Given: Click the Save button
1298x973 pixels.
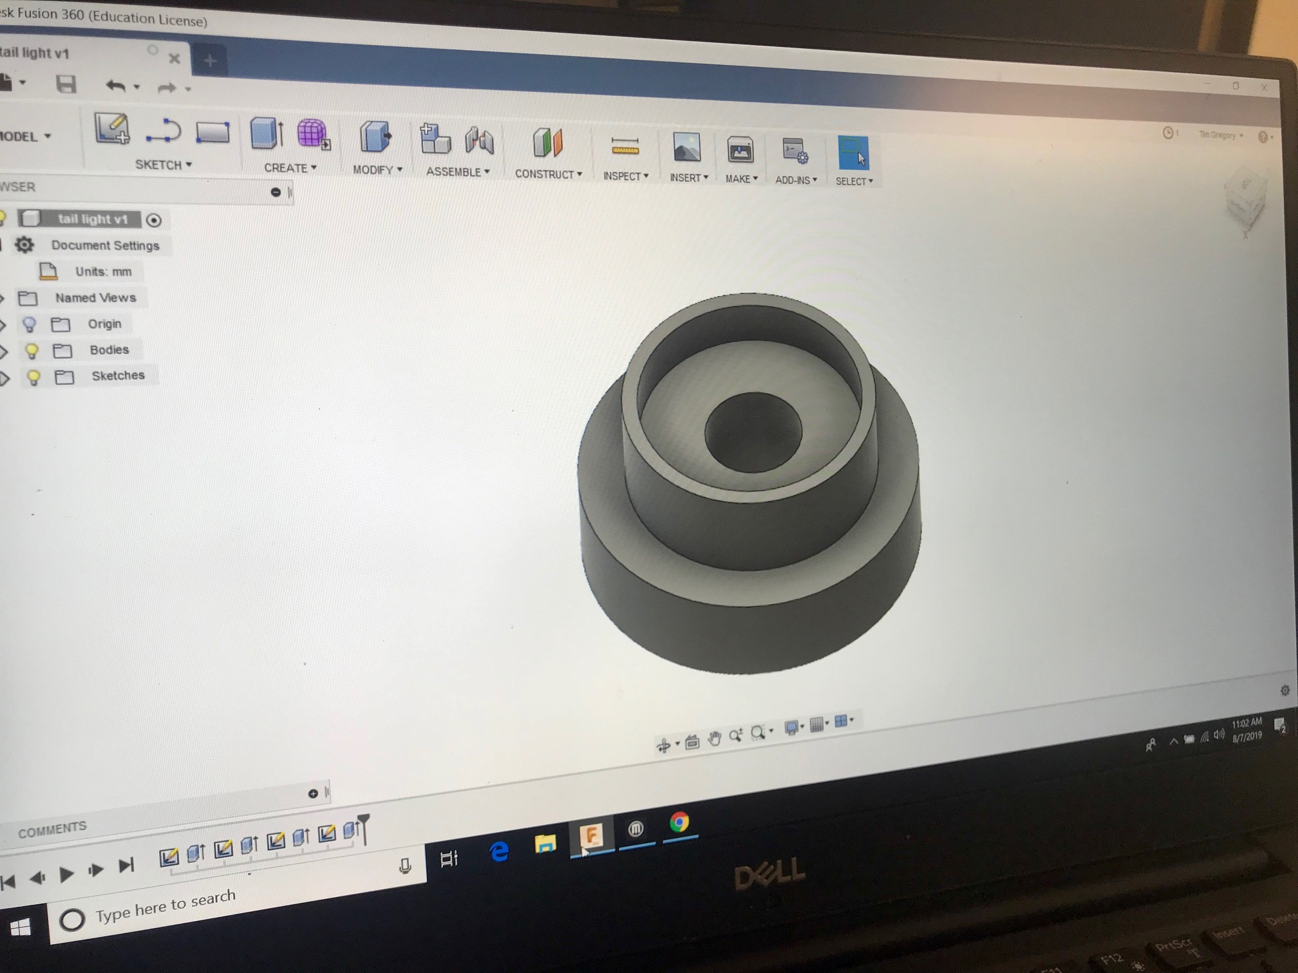Looking at the screenshot, I should coord(66,84).
